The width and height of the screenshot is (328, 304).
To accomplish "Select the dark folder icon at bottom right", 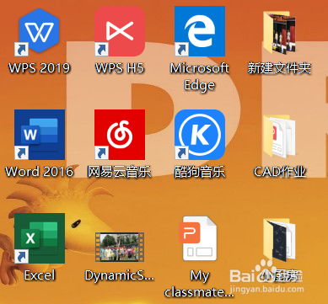I will click(280, 240).
